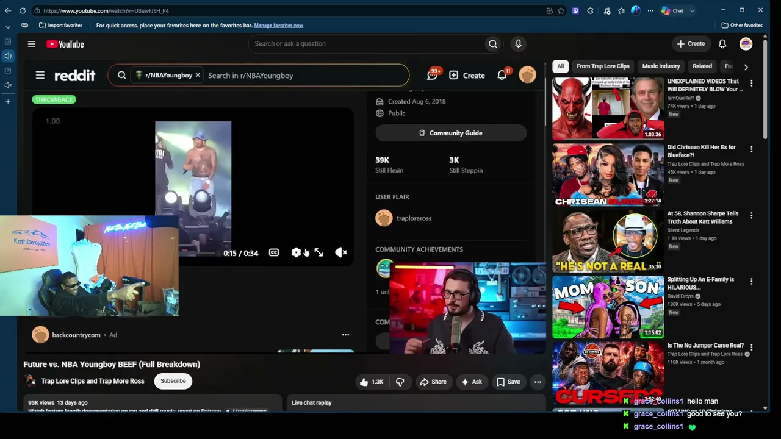Viewport: 781px width, 439px height.
Task: Open the Live chat replay panel
Action: [x=416, y=402]
